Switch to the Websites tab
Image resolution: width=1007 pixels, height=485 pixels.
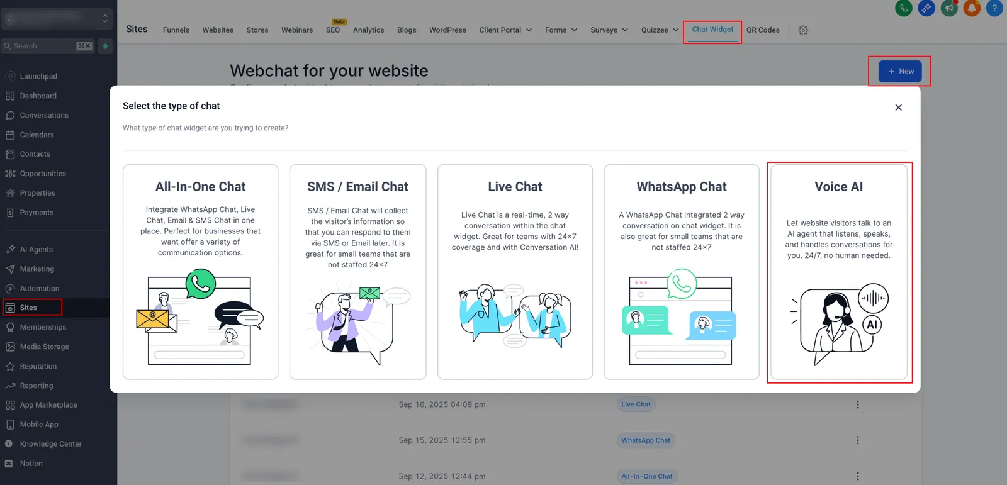coord(218,30)
